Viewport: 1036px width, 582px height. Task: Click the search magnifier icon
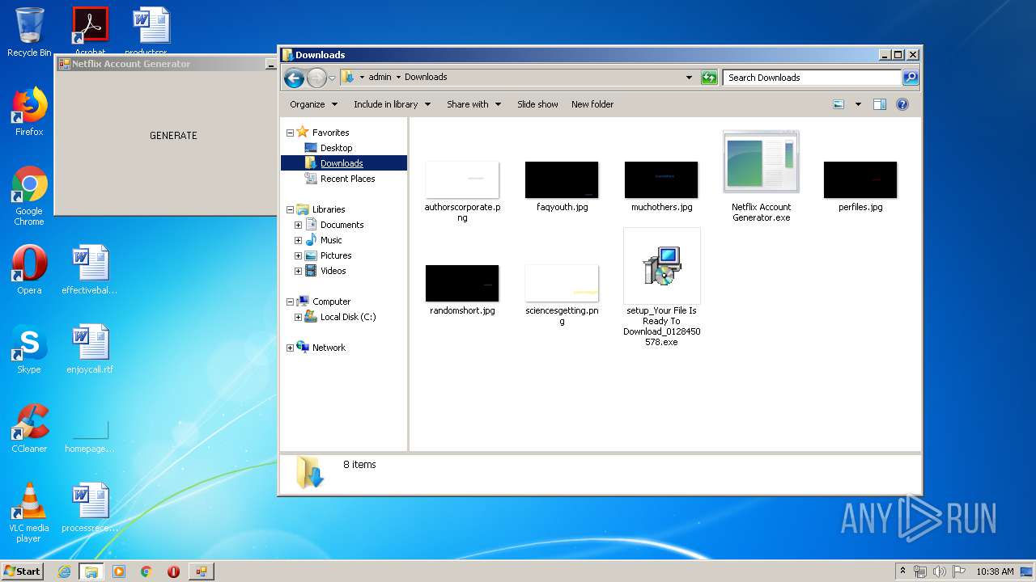[x=911, y=78]
